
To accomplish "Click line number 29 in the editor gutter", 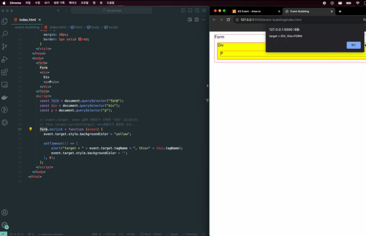I will pyautogui.click(x=19, y=129).
